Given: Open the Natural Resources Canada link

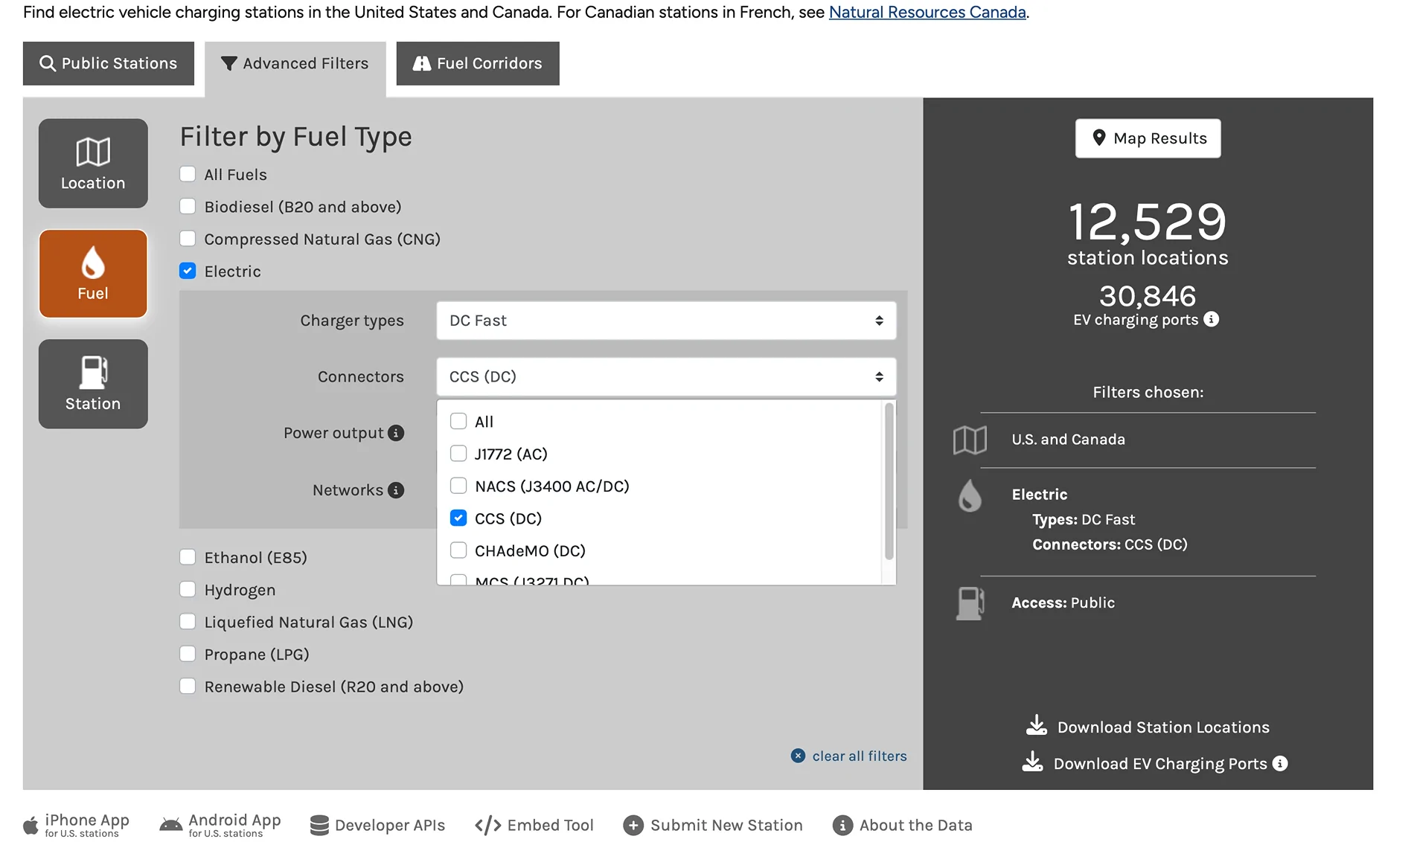Looking at the screenshot, I should (927, 12).
